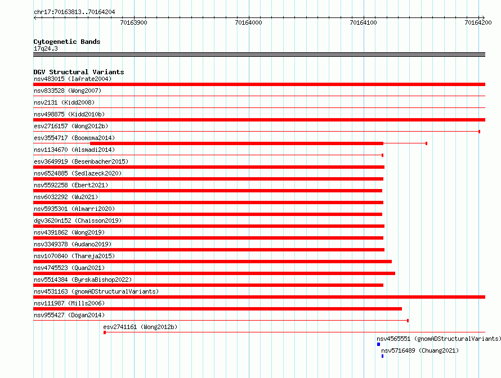Click the red bar for nsv6032292
This screenshot has width=501, height=378.
(x=208, y=202)
